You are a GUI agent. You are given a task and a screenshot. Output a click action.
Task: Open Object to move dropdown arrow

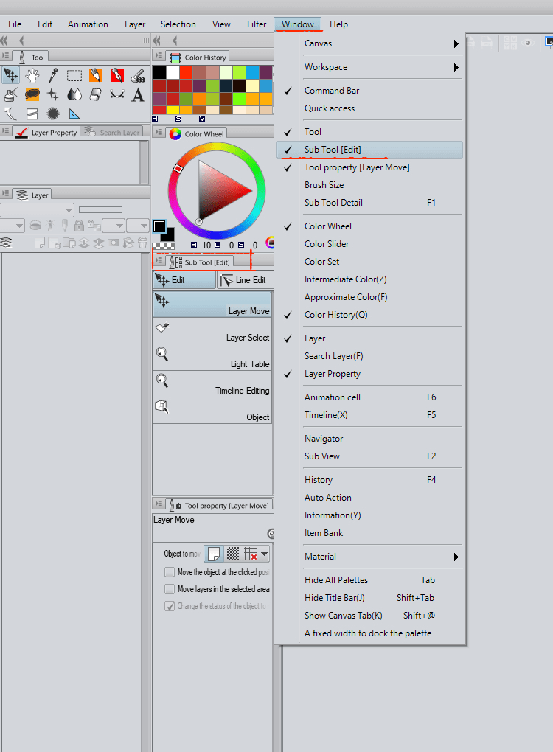point(264,554)
